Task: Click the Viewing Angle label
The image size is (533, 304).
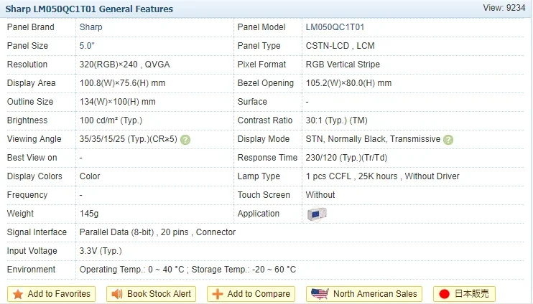Action: tap(34, 139)
